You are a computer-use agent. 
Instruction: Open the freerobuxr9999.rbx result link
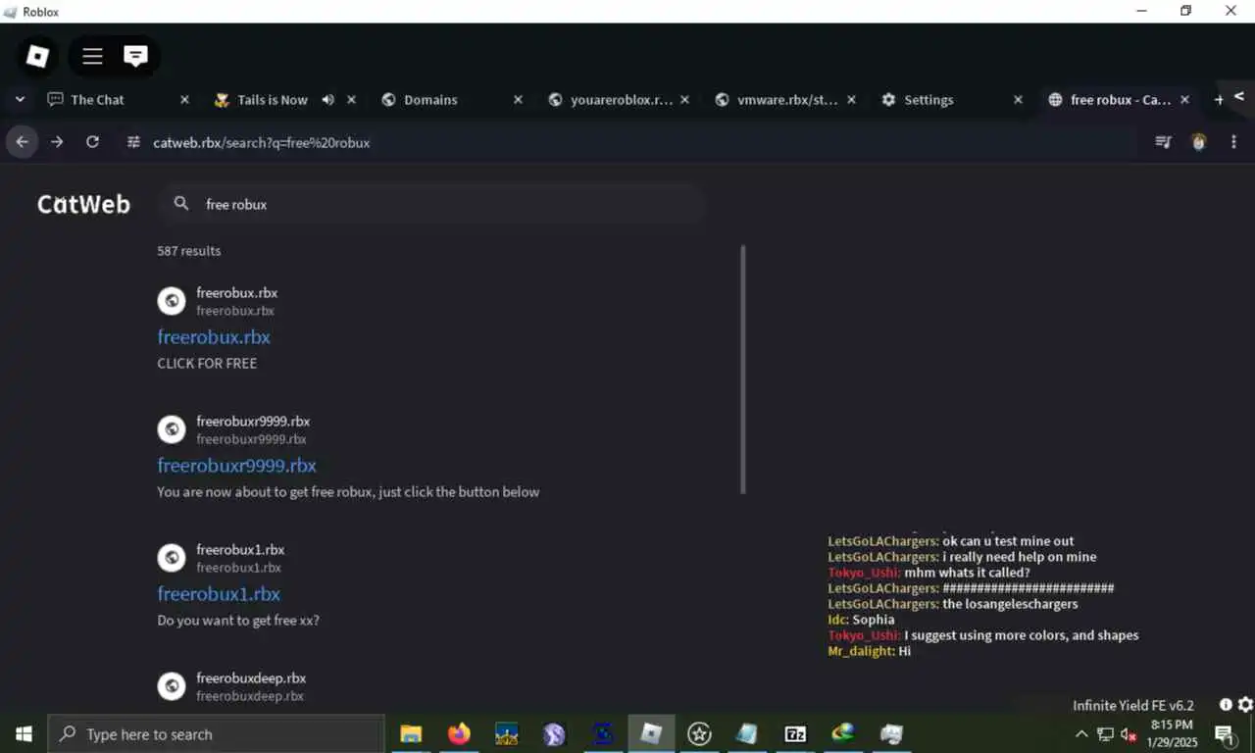(236, 465)
